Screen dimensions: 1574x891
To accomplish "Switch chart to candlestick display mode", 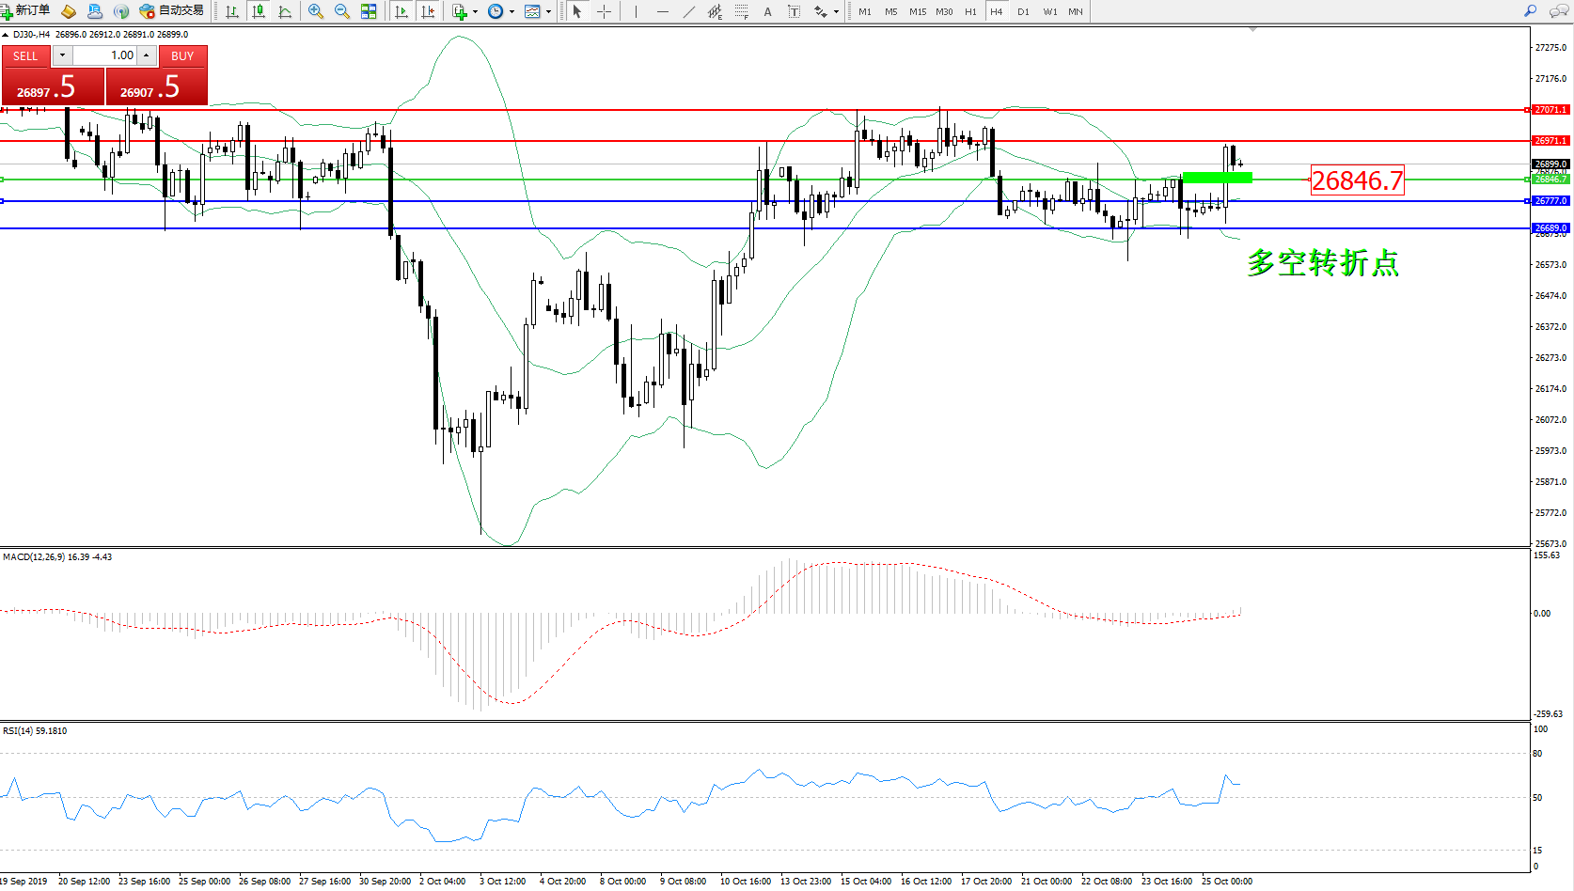I will coord(259,11).
